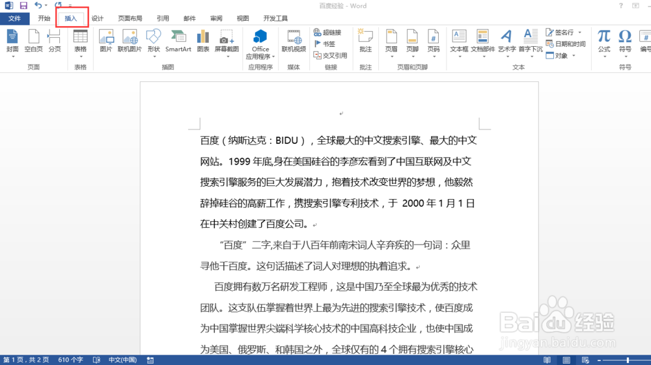Insert a Text Box (文本框)
This screenshot has height=365, width=651.
tap(459, 41)
